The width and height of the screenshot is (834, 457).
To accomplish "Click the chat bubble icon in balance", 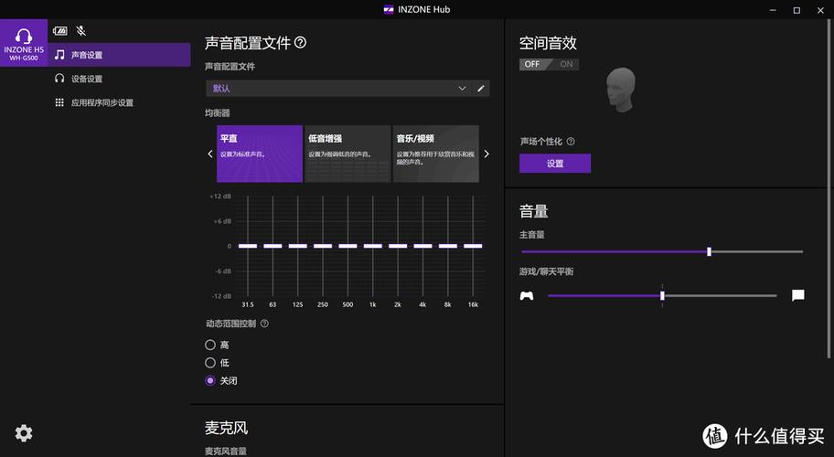I will 797,295.
